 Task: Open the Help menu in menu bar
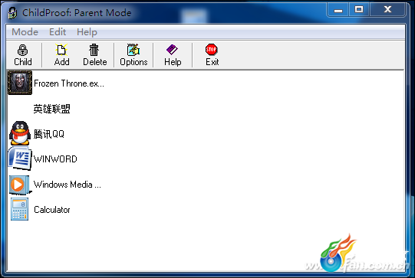coord(87,32)
